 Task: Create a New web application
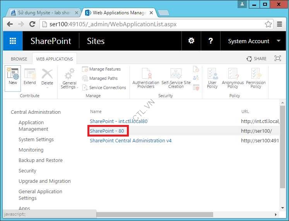13,78
